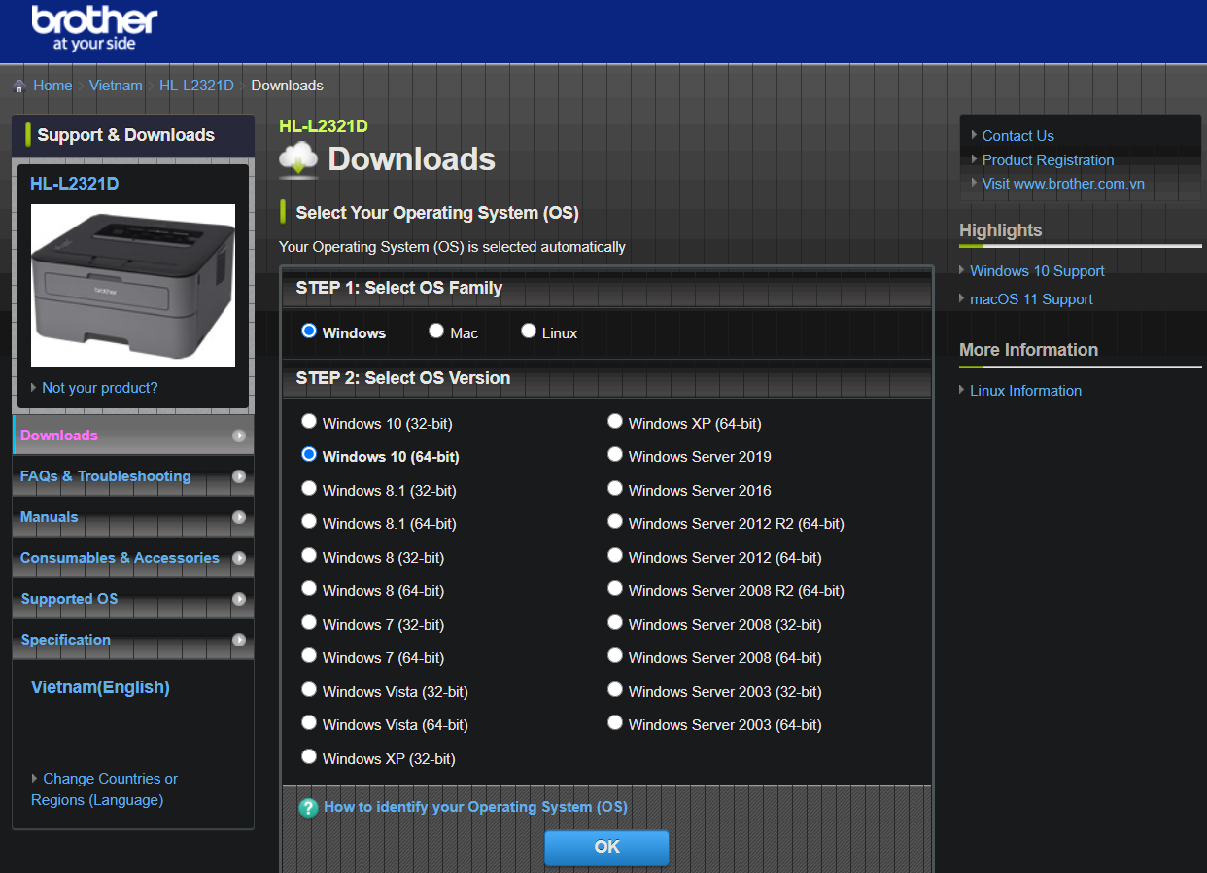Open How to identify your Operating System link
Screen dimensions: 1207x873
[x=475, y=807]
